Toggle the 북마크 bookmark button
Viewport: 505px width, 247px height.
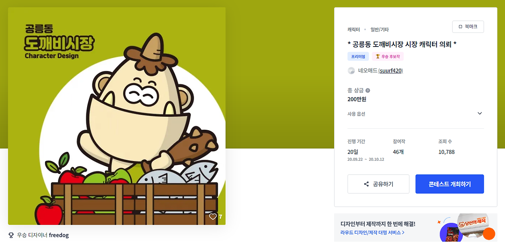(468, 27)
